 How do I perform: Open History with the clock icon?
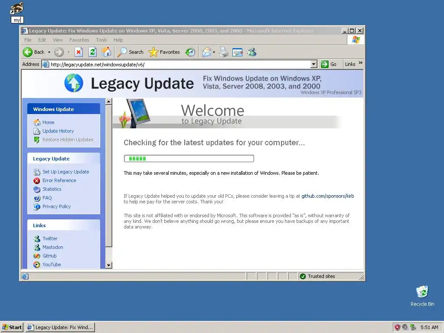point(190,52)
